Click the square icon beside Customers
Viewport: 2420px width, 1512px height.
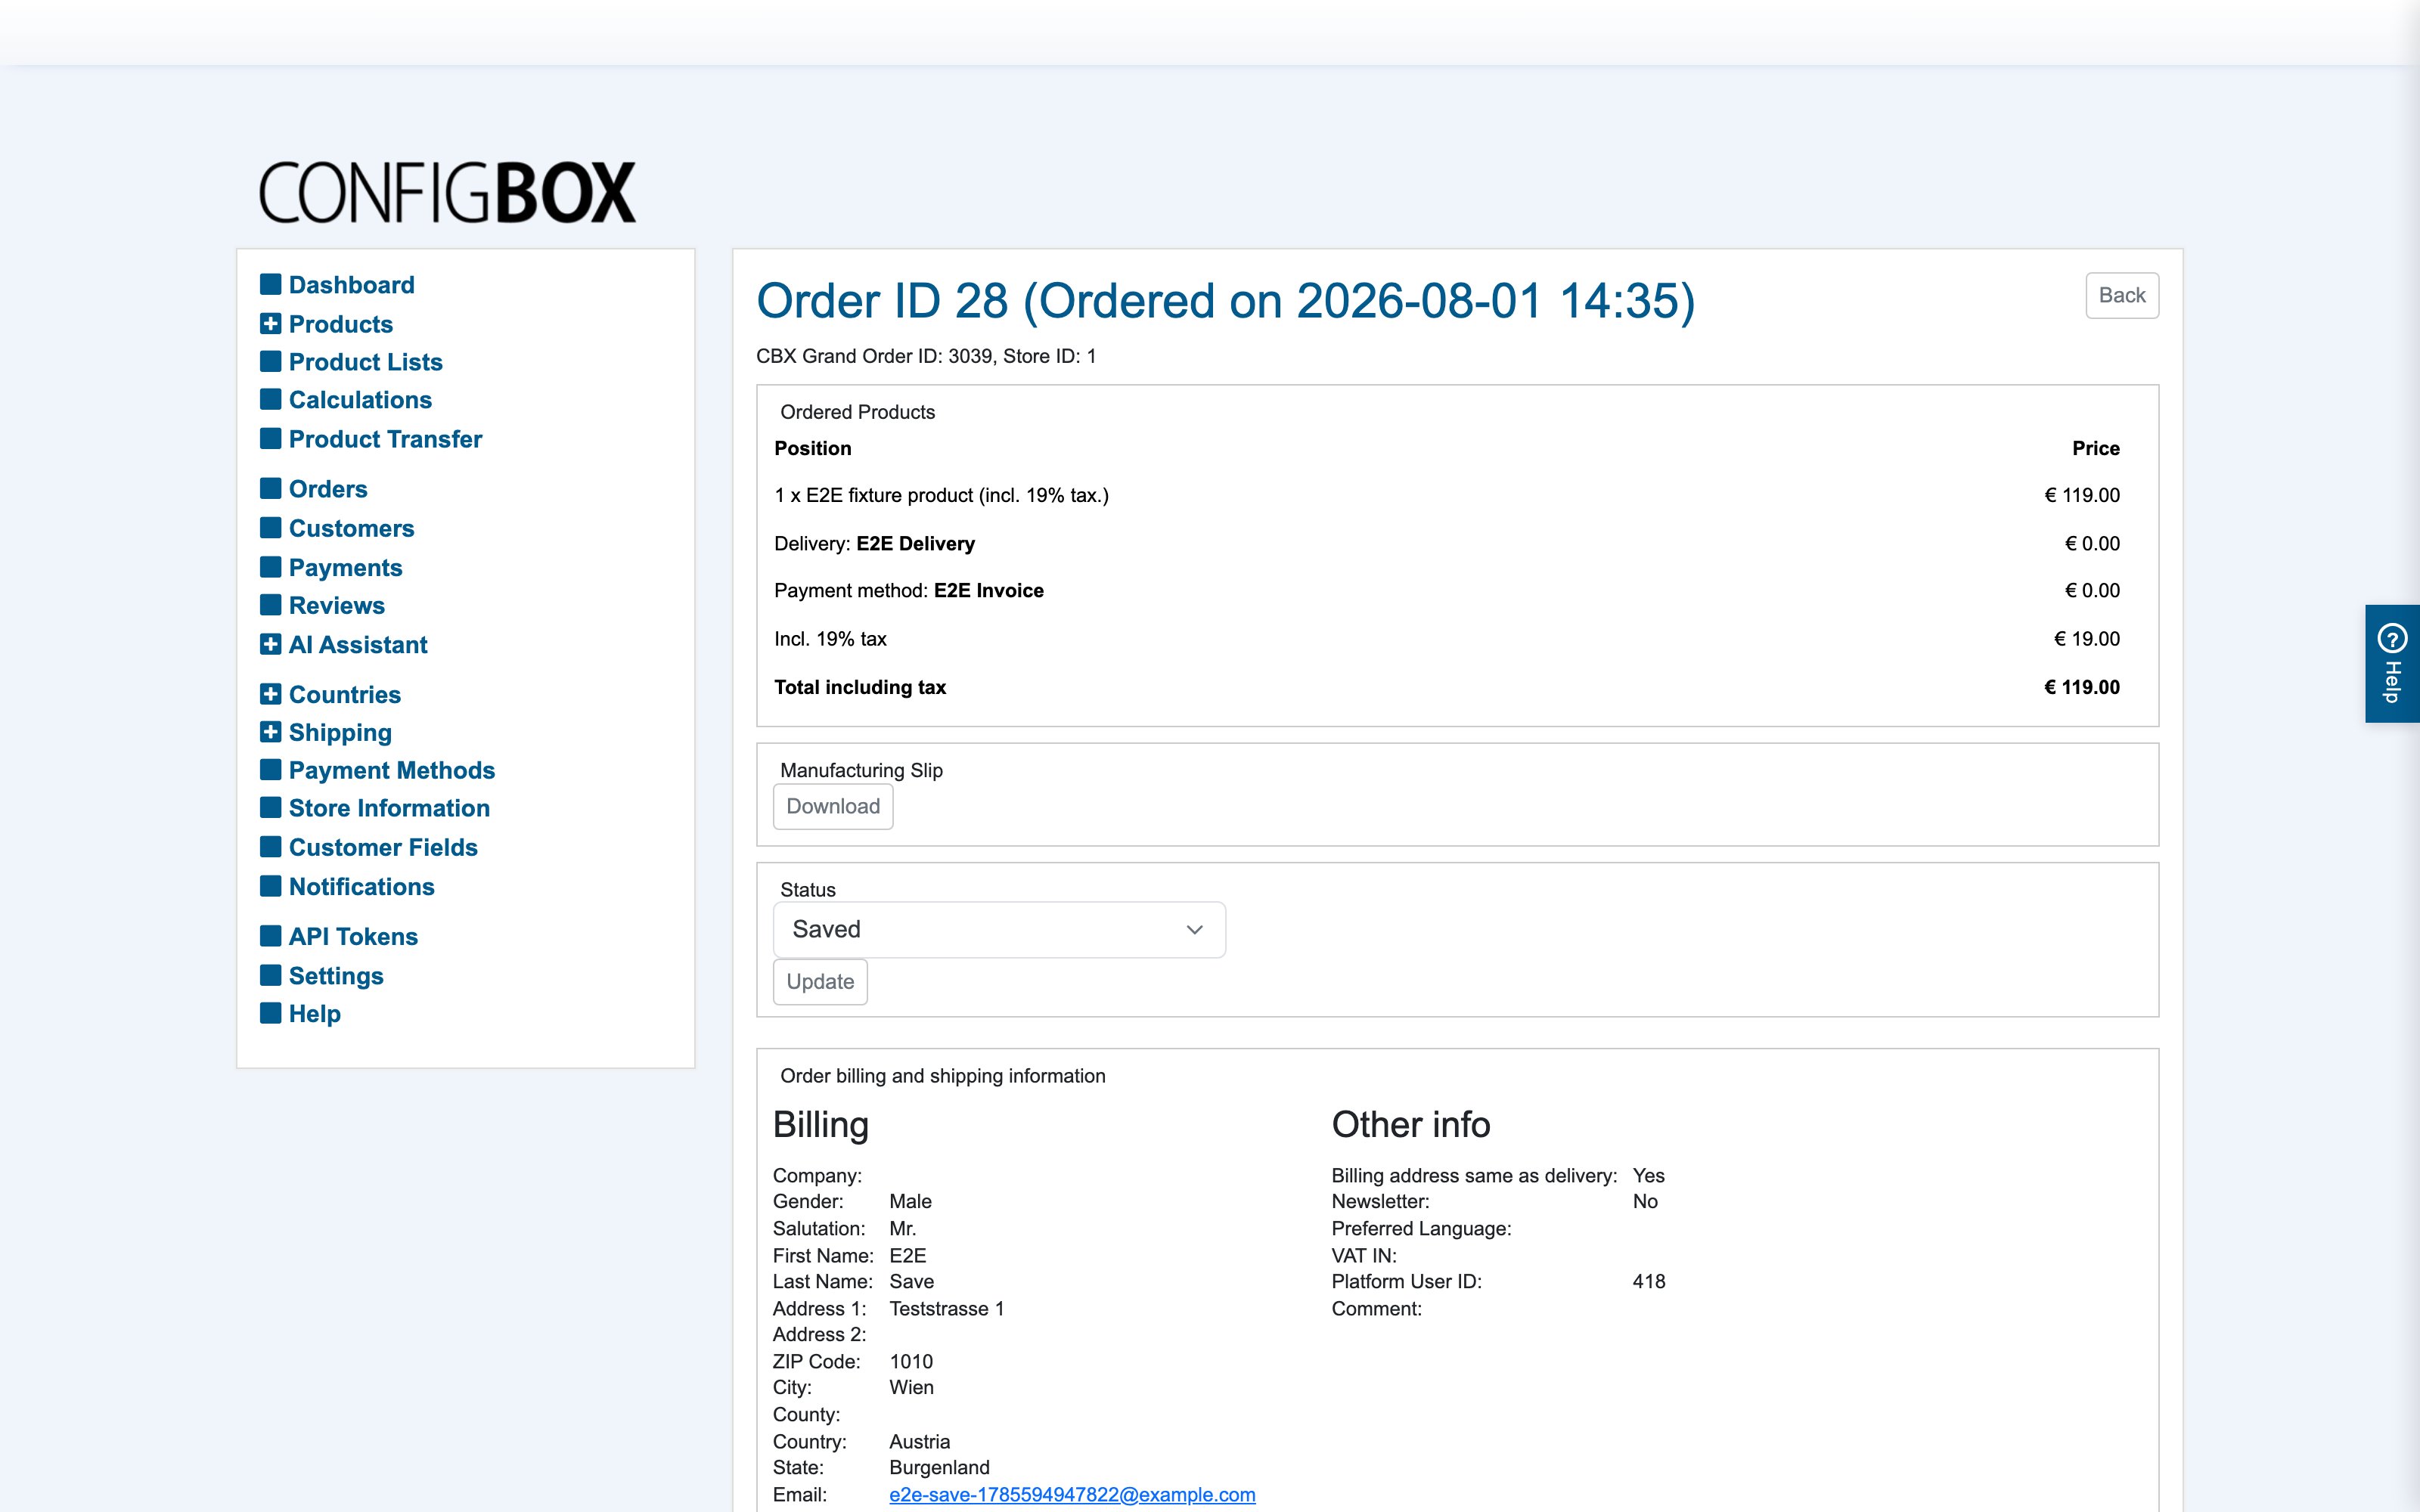[270, 528]
